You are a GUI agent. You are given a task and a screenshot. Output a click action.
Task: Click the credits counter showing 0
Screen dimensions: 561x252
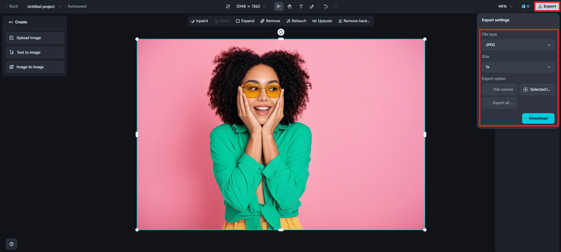tap(525, 7)
